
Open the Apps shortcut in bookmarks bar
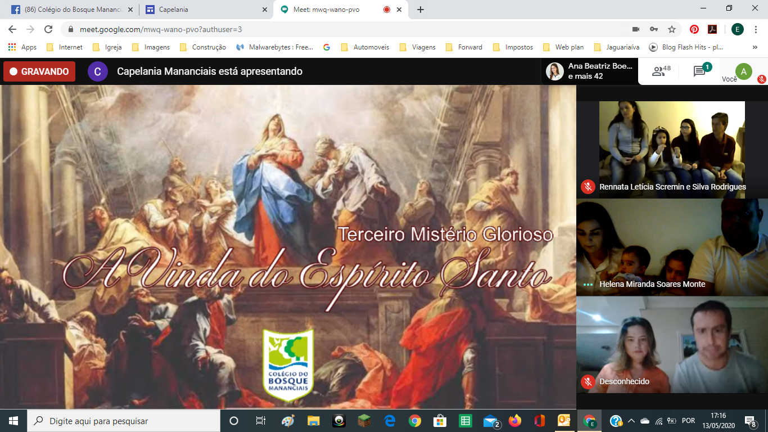coord(22,47)
